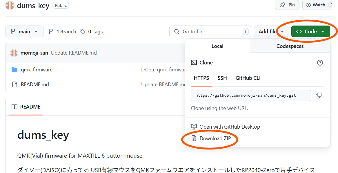View the 0 Tags link
The width and height of the screenshot is (338, 173).
tap(91, 32)
